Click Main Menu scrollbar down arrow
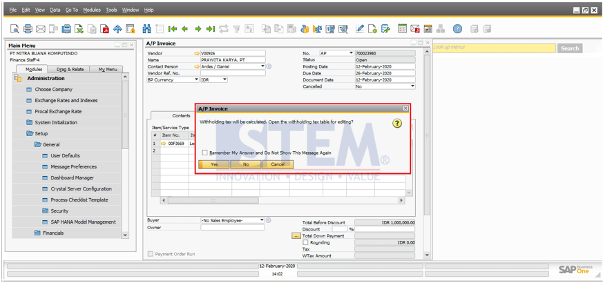Image resolution: width=603 pixels, height=283 pixels. 125,235
